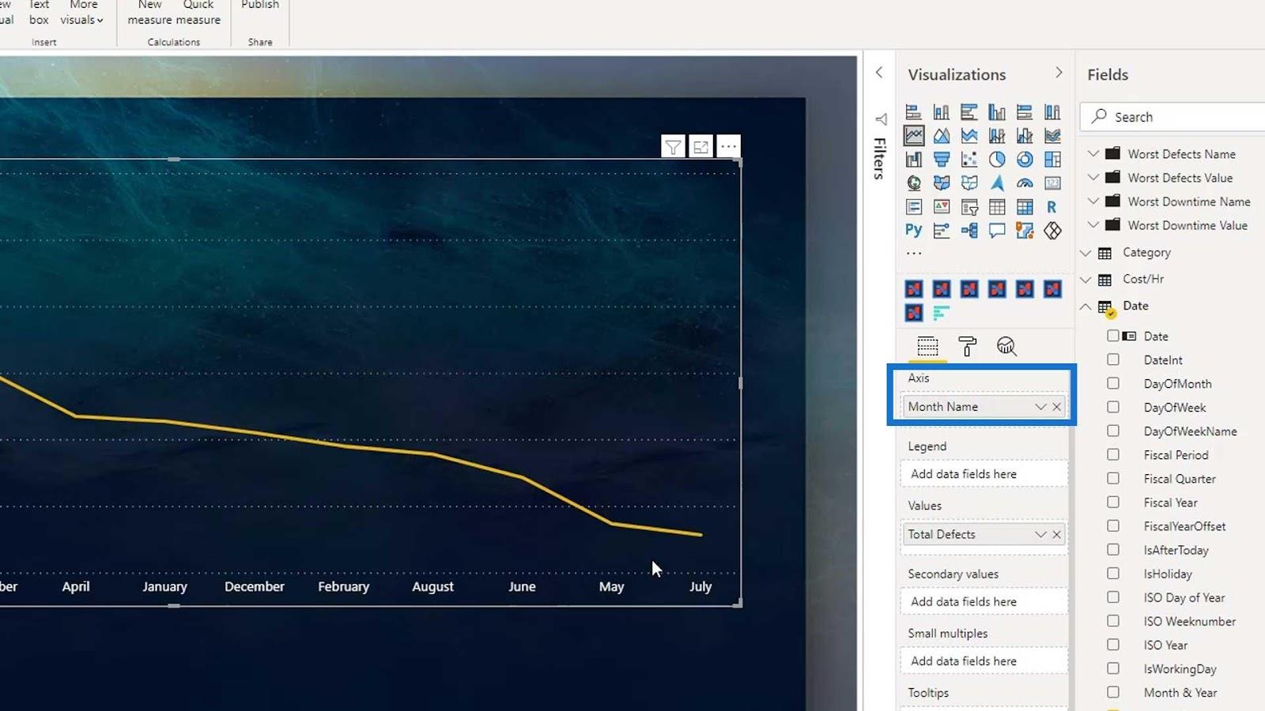This screenshot has width=1265, height=711.
Task: Collapse the Visualizations pane with chevron
Action: (1059, 73)
